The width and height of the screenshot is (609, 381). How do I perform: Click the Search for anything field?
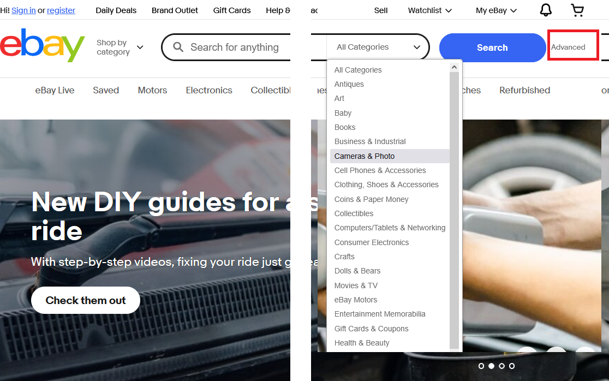(x=235, y=47)
